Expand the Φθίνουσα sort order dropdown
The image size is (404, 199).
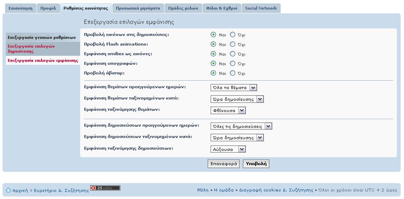pyautogui.click(x=228, y=111)
